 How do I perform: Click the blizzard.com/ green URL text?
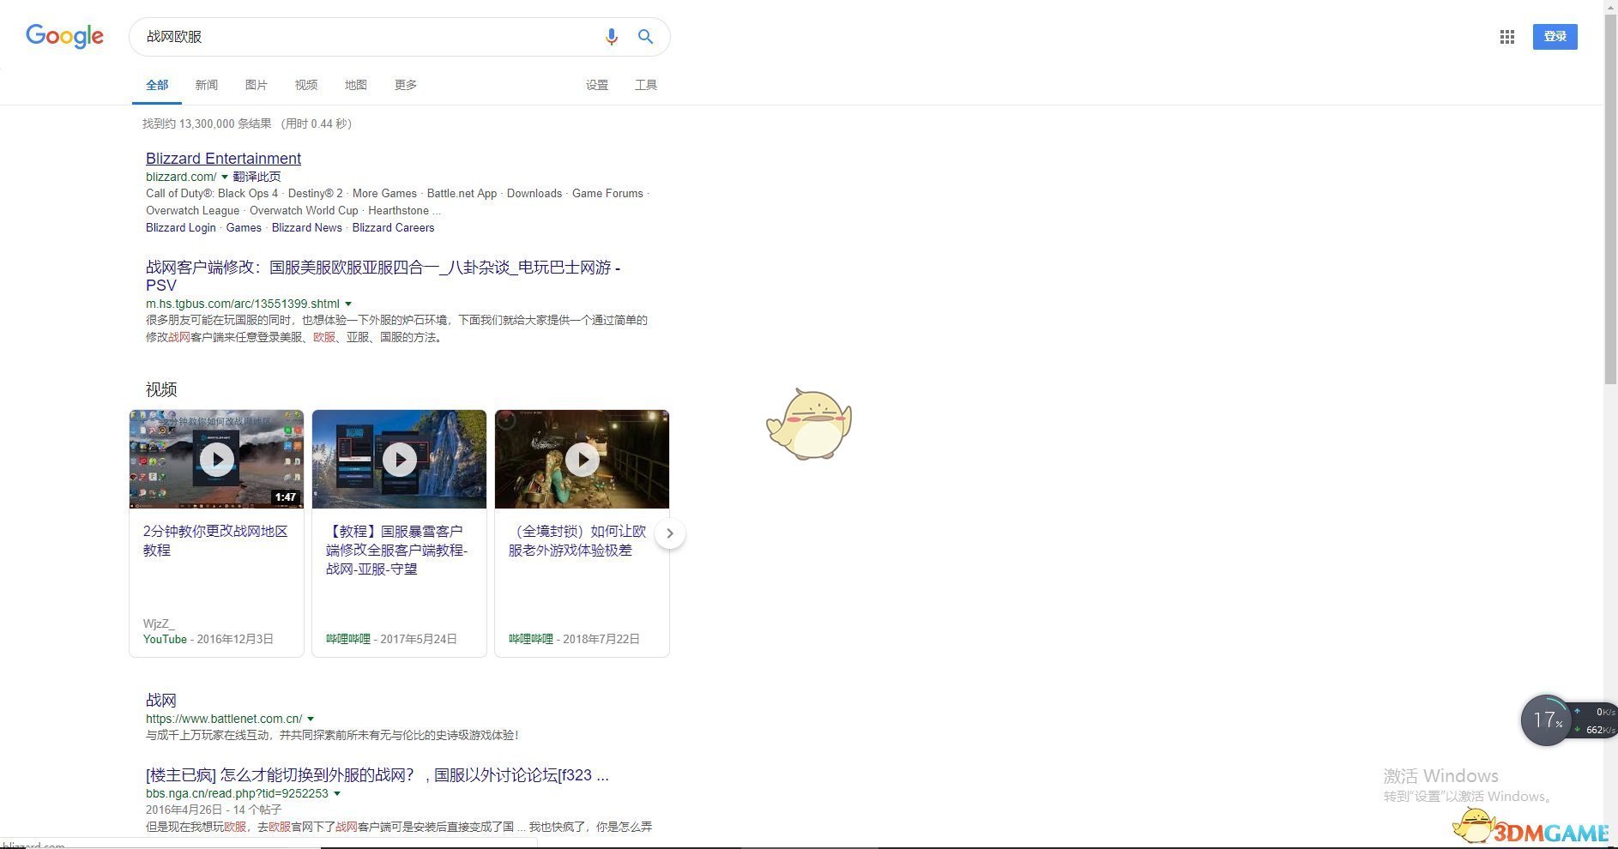(x=181, y=177)
